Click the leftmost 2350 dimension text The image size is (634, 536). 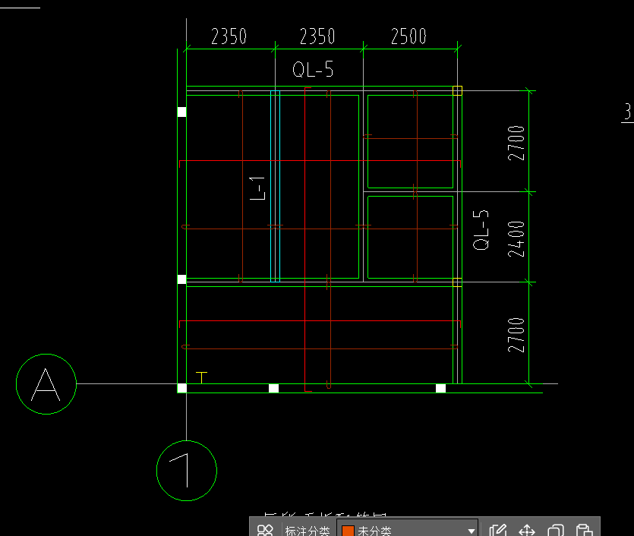tap(229, 36)
